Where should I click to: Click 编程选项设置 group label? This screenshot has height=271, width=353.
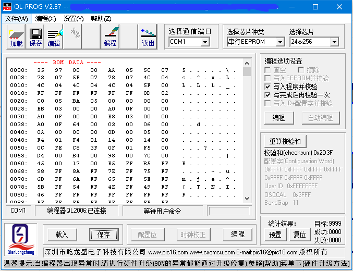click(283, 61)
